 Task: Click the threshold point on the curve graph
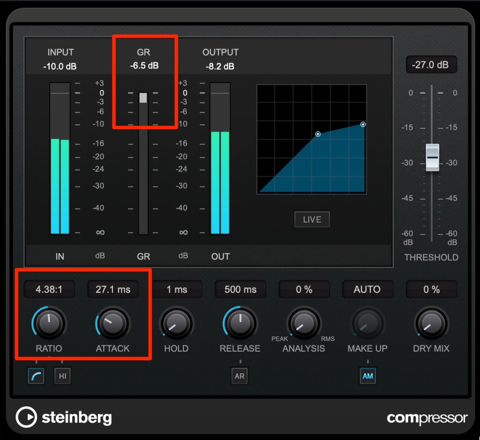tap(317, 134)
